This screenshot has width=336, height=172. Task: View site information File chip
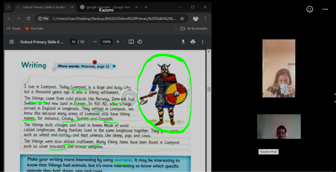point(43,19)
